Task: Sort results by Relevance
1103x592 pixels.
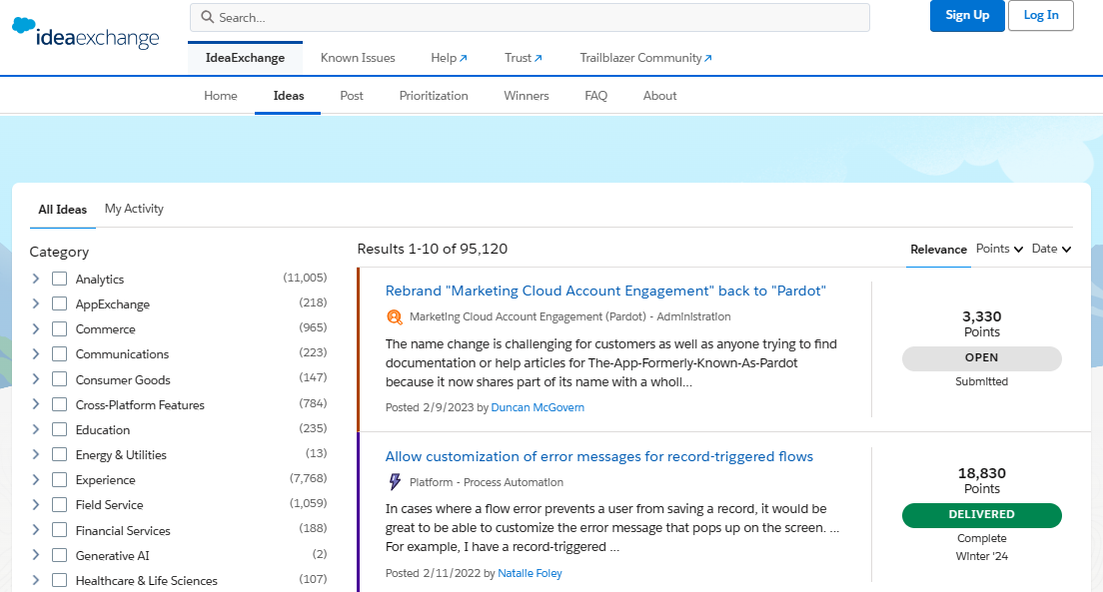Action: 938,250
